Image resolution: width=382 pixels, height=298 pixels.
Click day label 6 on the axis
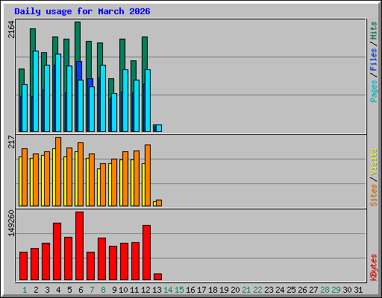[81, 290]
